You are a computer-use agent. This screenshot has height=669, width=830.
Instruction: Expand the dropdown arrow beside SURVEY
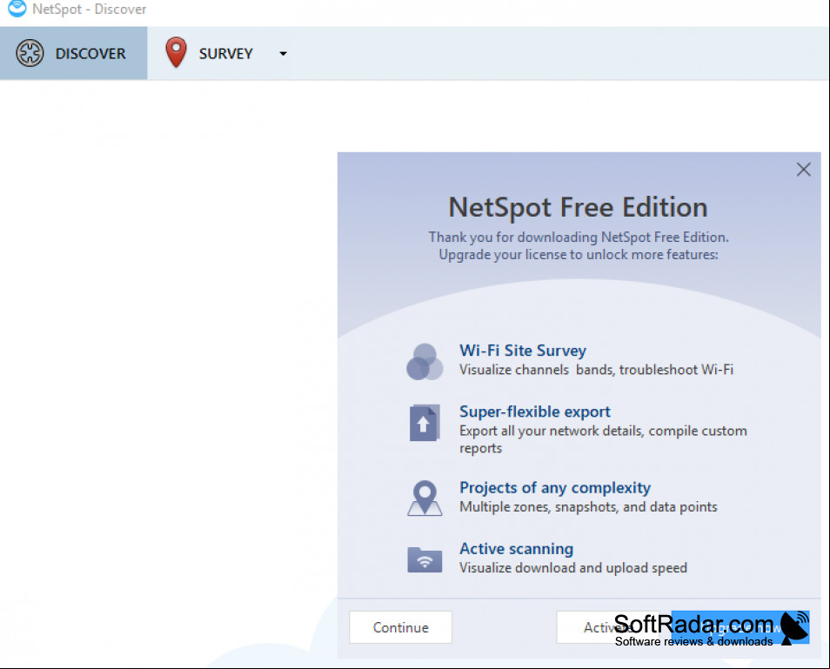point(284,53)
